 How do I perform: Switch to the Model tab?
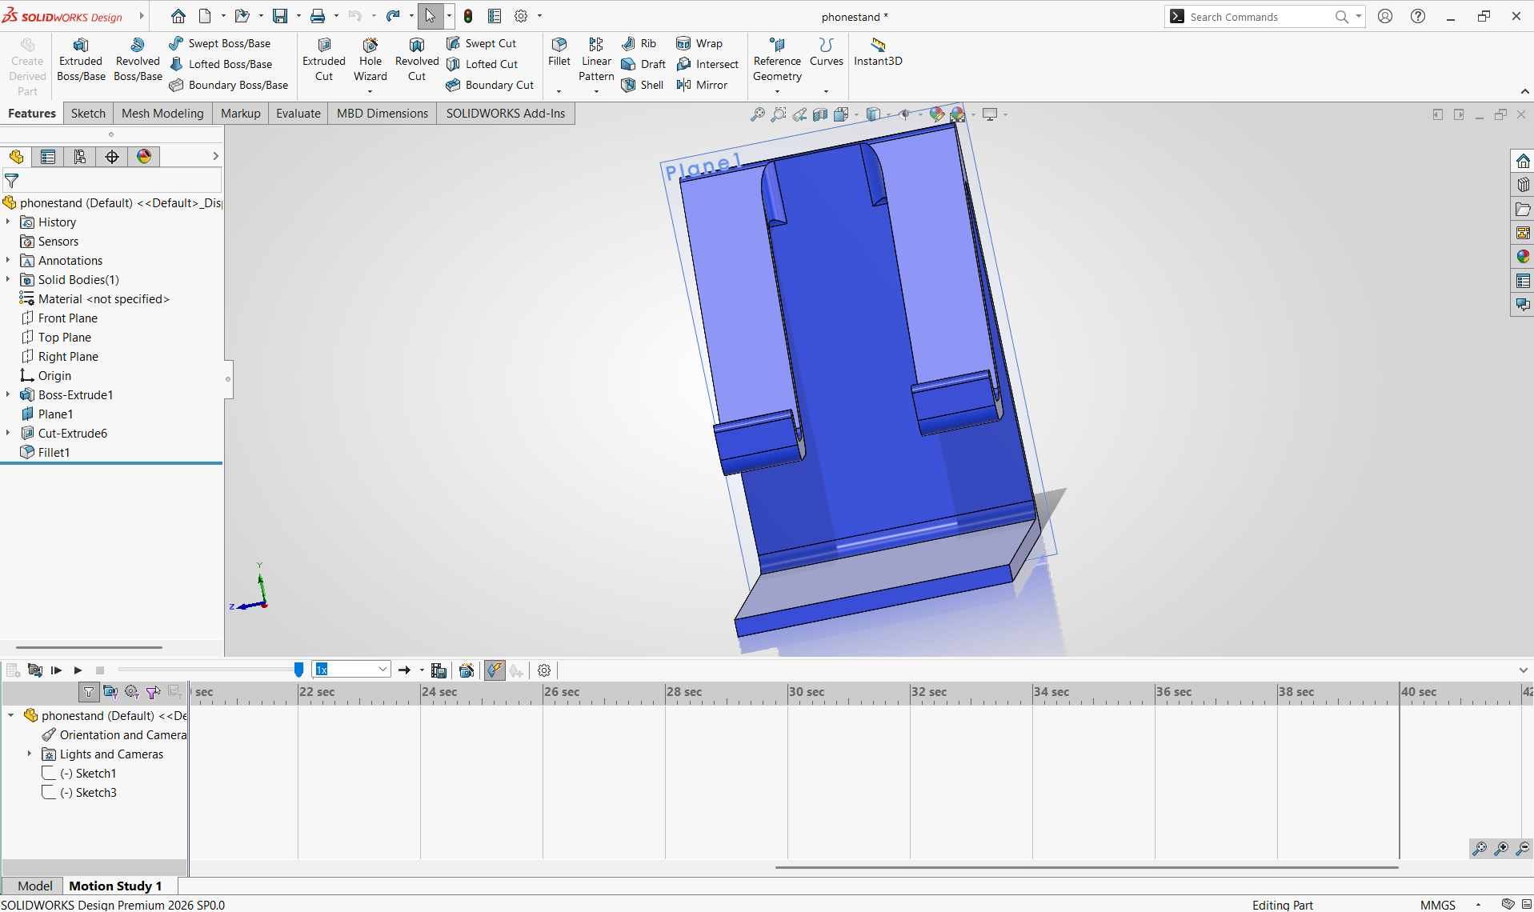34,886
